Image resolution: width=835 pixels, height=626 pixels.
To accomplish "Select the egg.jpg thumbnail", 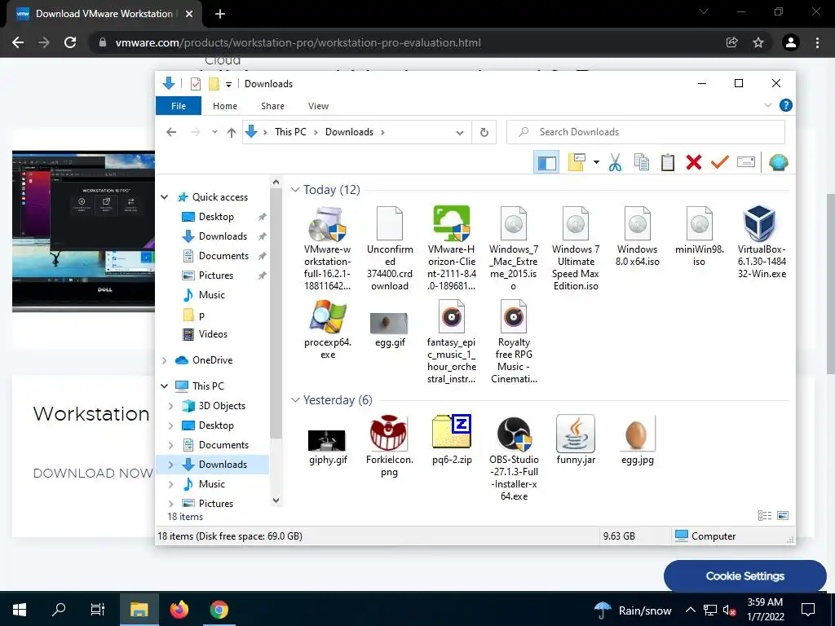I will [x=638, y=440].
